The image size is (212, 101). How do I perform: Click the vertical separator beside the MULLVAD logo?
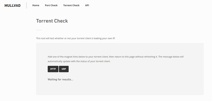tap(26, 6)
